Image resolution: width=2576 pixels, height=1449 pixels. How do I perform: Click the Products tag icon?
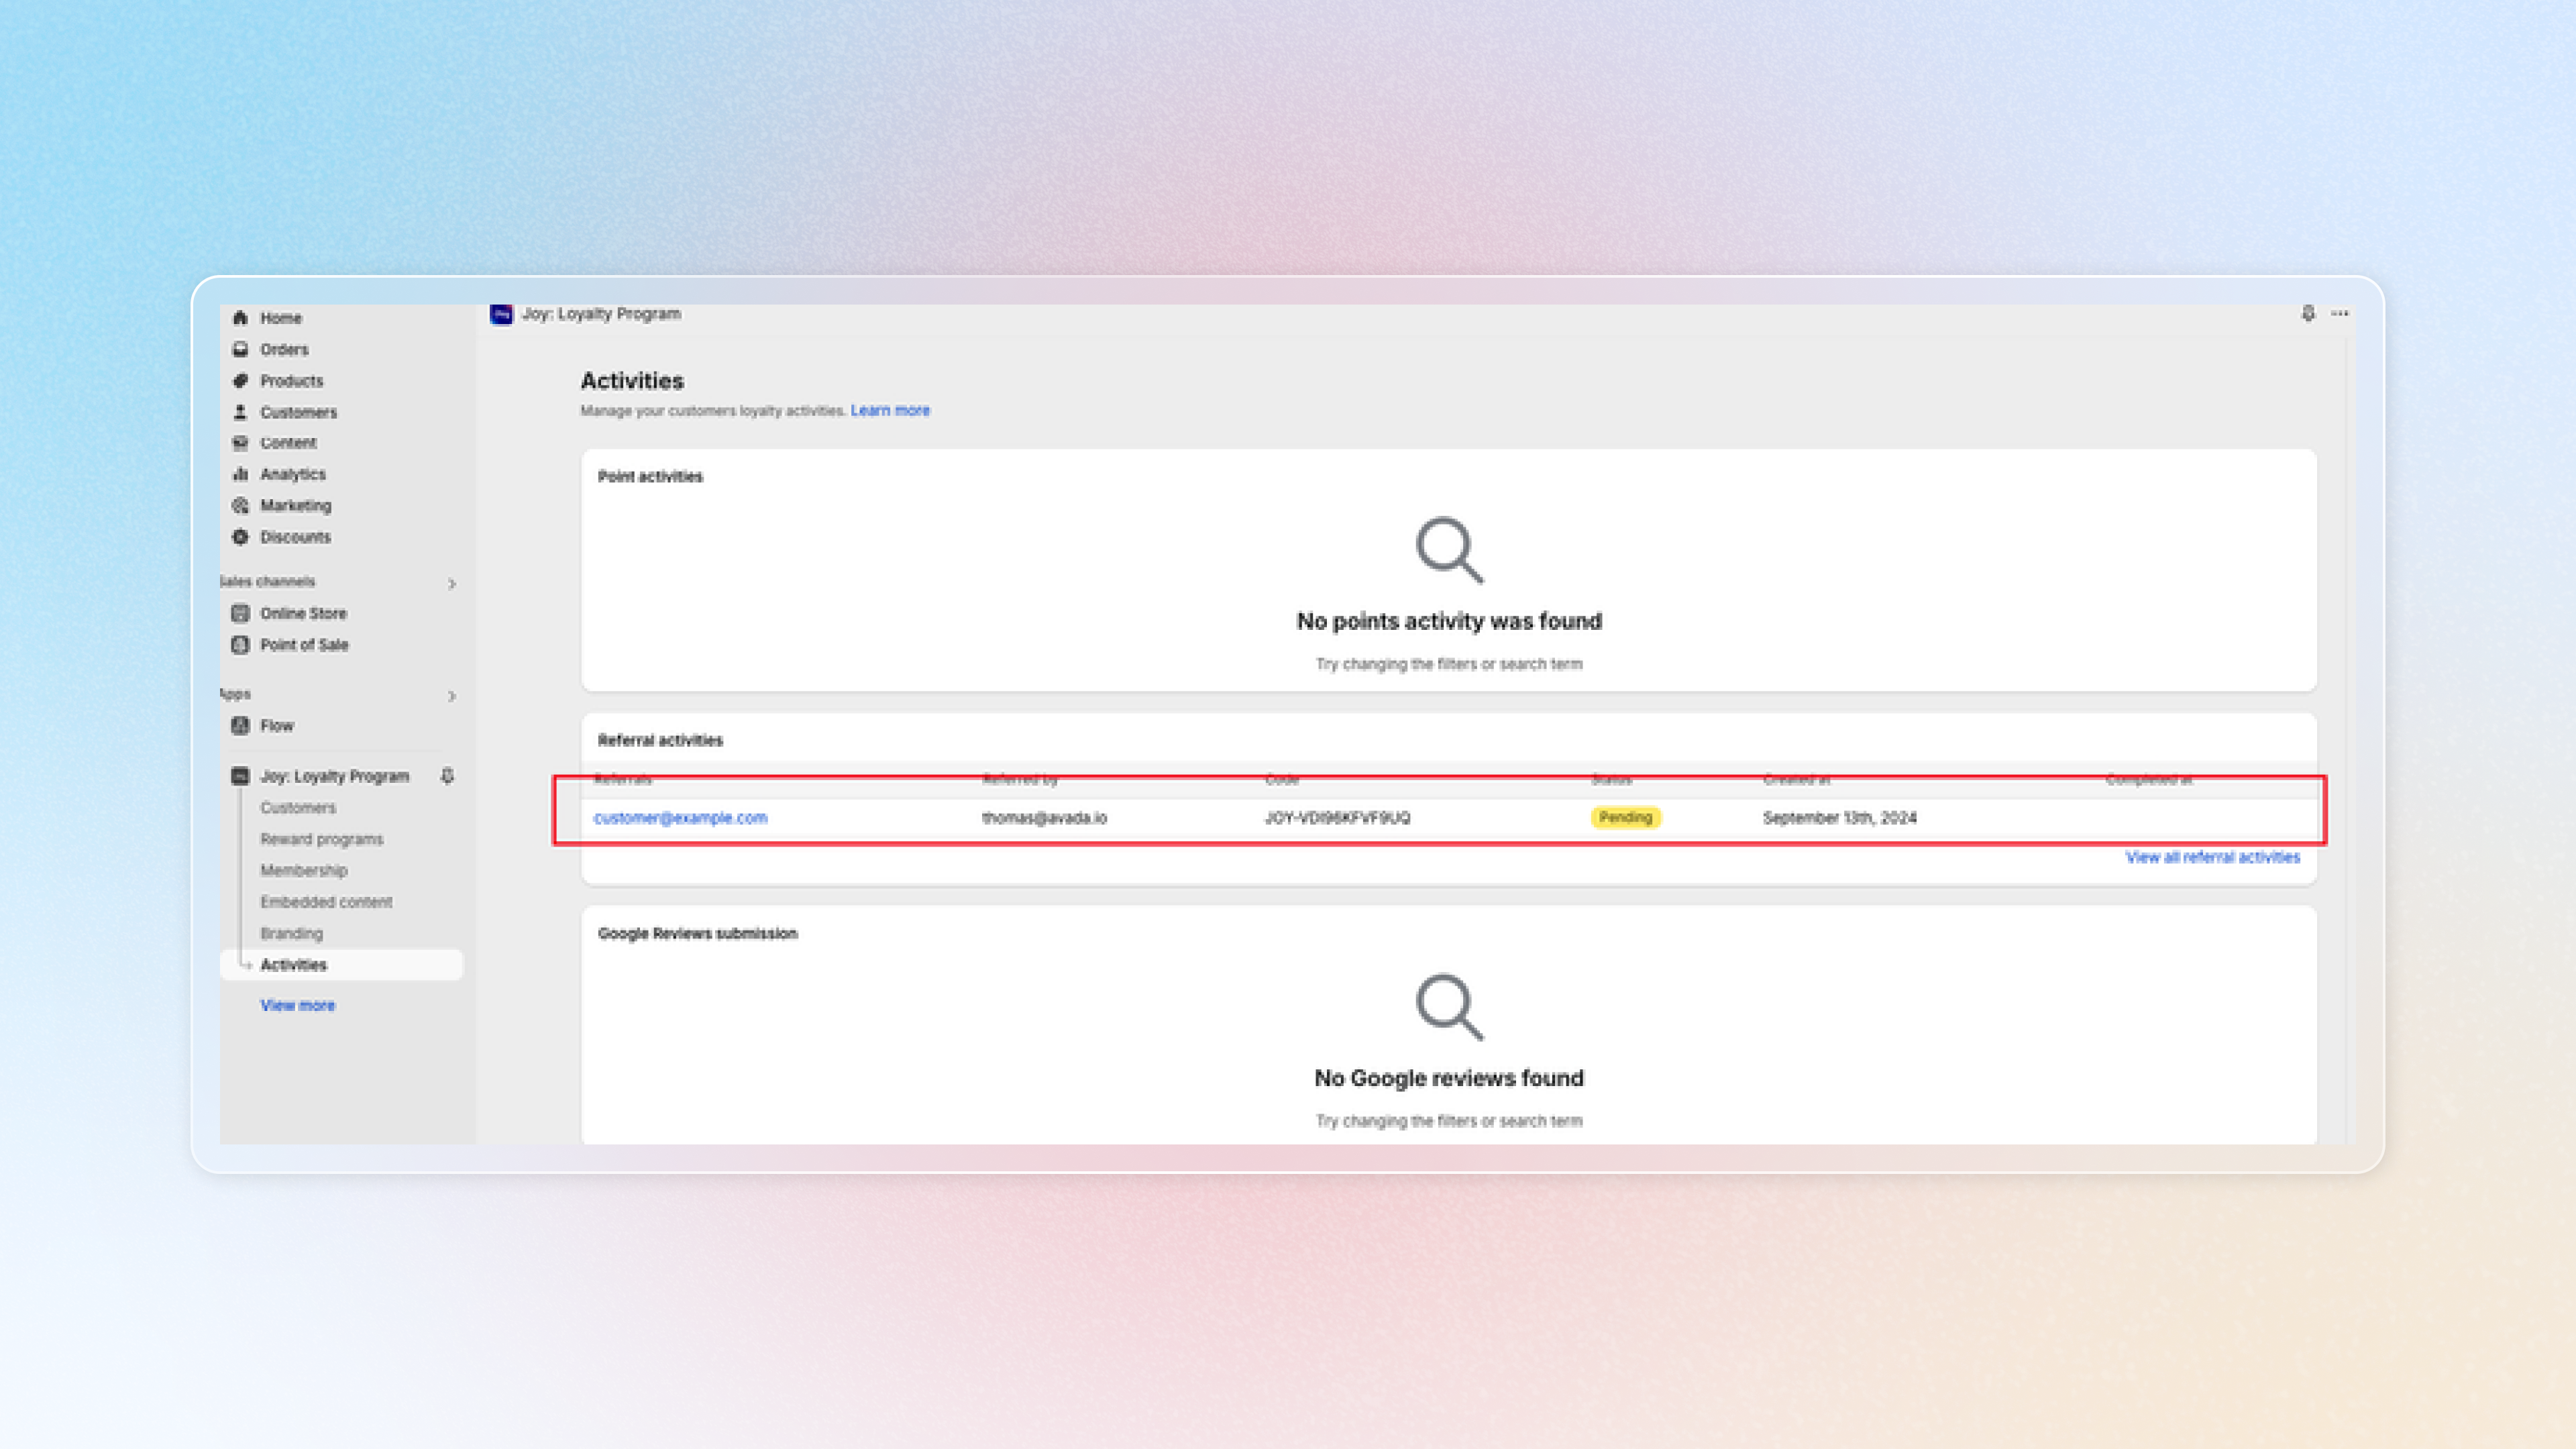(x=240, y=381)
